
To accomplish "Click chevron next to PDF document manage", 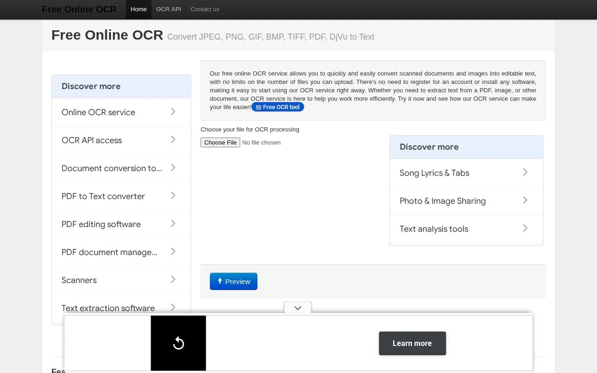I will click(173, 252).
